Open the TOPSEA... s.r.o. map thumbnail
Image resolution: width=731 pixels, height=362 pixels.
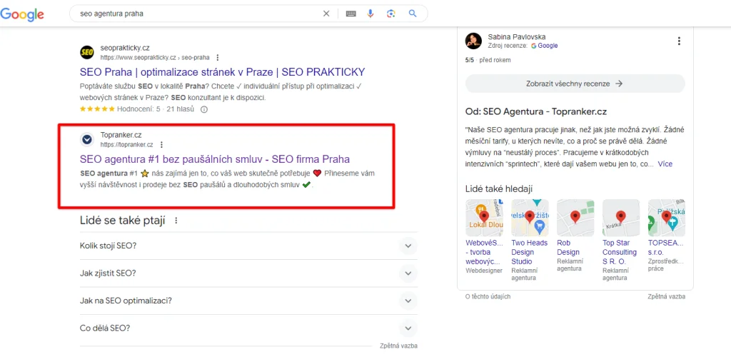coord(667,218)
